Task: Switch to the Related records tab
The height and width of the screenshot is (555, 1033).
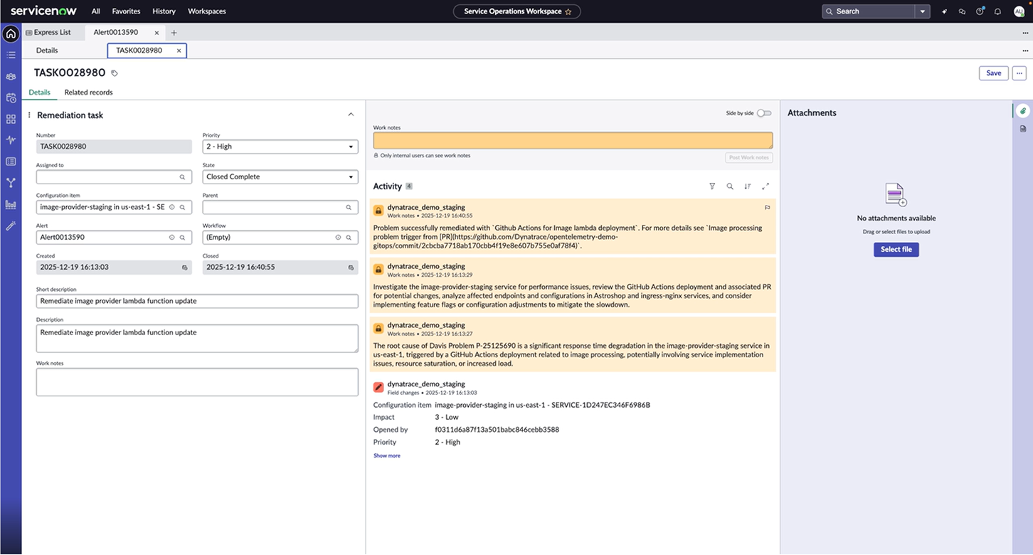Action: click(x=88, y=92)
